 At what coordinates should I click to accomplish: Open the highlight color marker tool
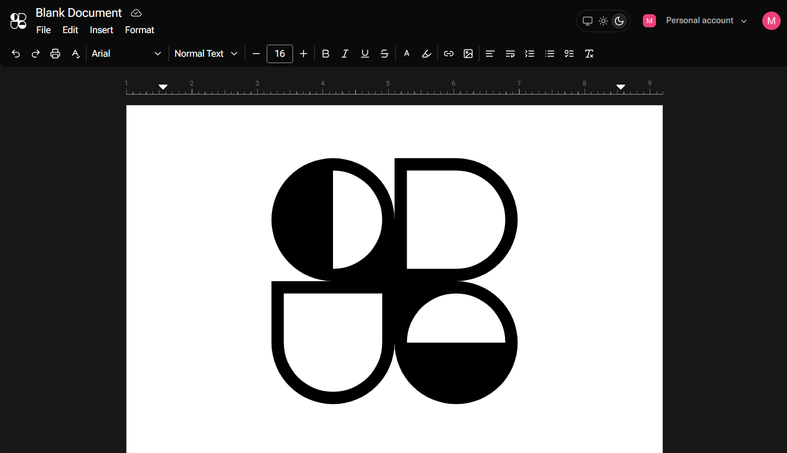click(x=427, y=54)
